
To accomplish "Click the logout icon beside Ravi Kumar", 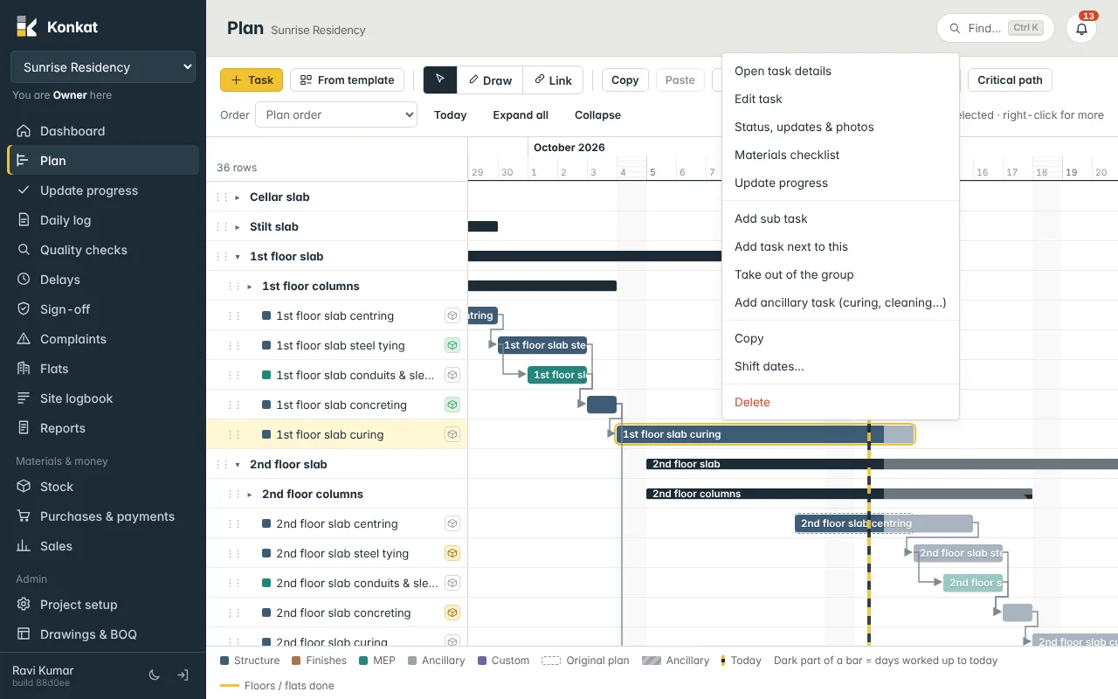I will tap(183, 675).
